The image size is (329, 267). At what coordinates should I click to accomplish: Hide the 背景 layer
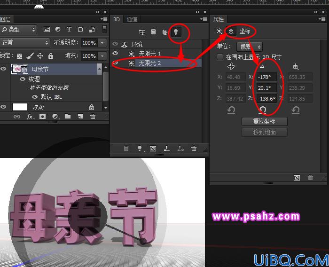point(3,107)
